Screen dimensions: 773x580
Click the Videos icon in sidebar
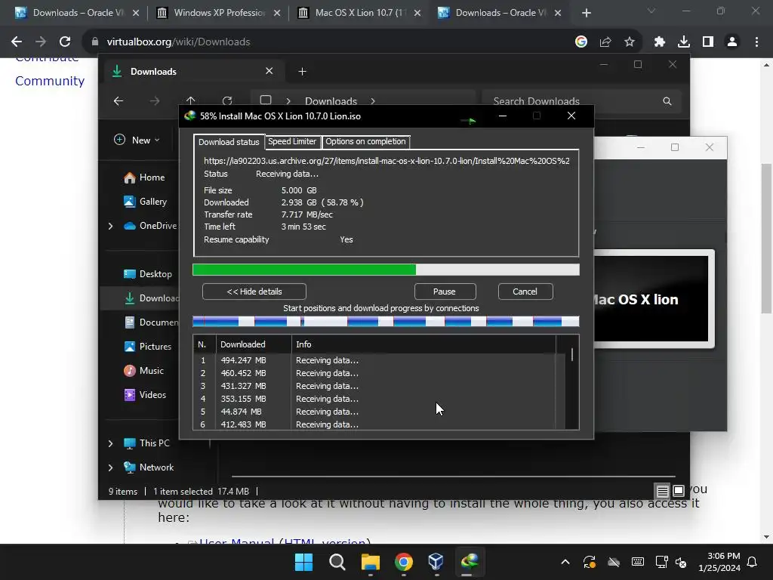click(x=130, y=395)
